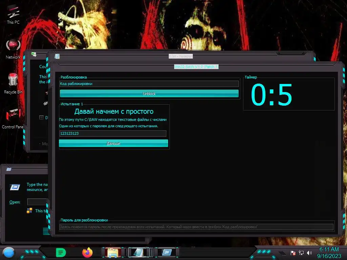Image resolution: width=347 pixels, height=260 pixels.
Task: Click the Notepad window title text
Action: click(181, 56)
